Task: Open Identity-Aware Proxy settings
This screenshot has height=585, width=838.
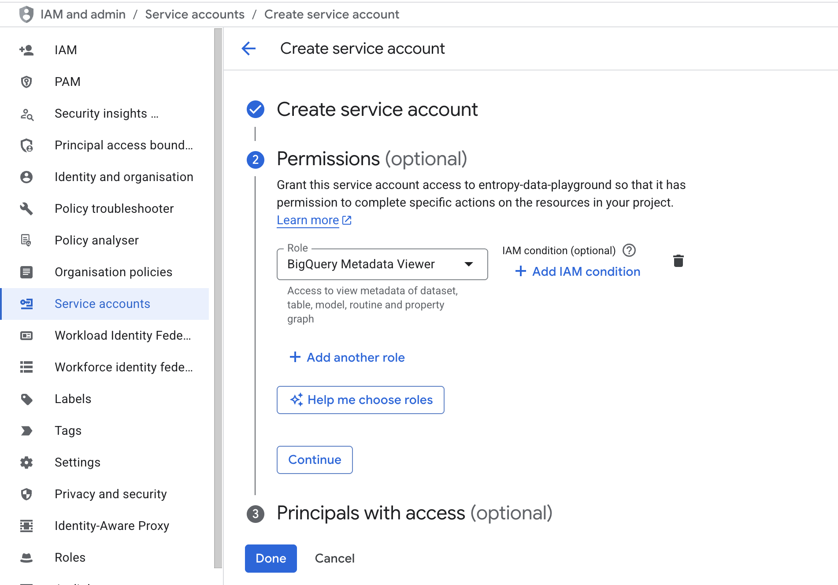Action: point(112,526)
